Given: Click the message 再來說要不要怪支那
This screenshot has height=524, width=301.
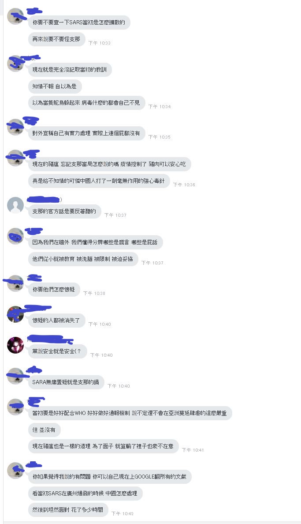Looking at the screenshot, I should click(56, 39).
